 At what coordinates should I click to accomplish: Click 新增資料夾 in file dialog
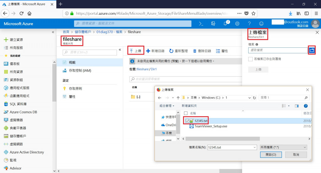point(189,106)
